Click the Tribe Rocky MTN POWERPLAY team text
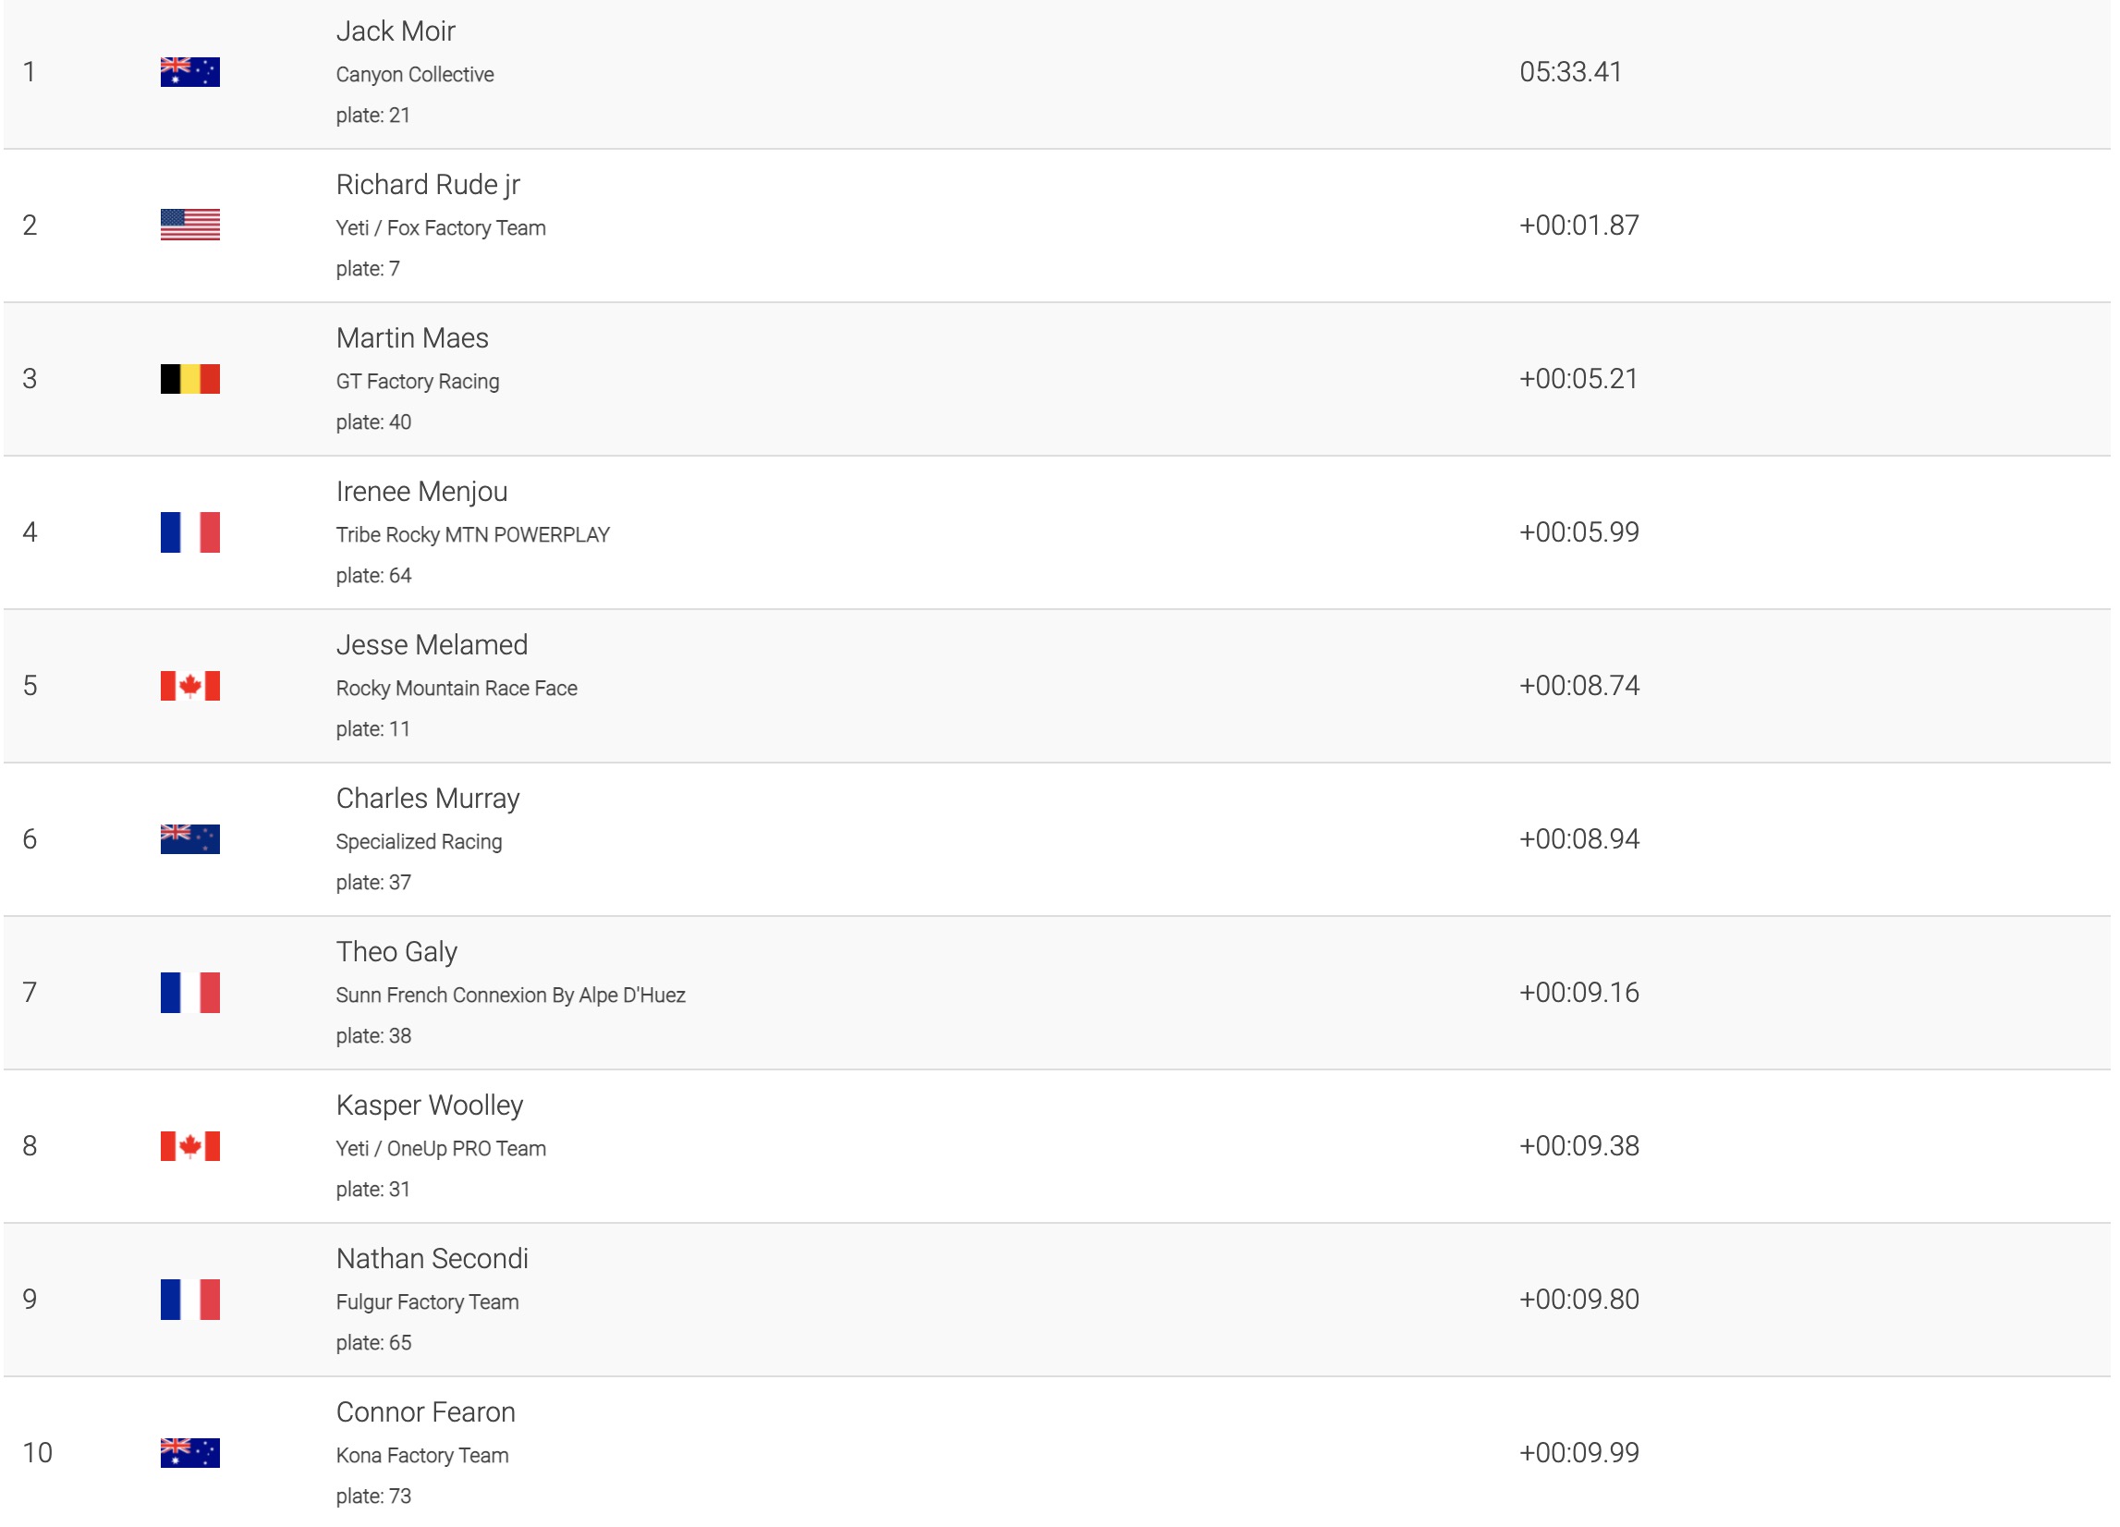 tap(472, 535)
